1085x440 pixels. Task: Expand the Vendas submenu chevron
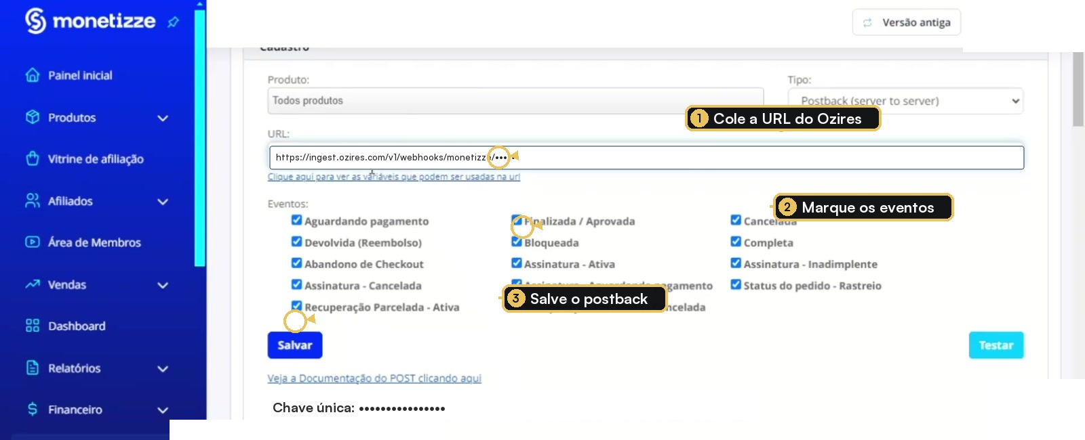point(163,285)
